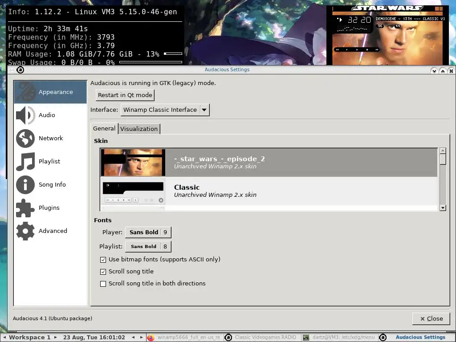Switch to winamp5666_full_en-us_re taskbar window
This screenshot has width=456, height=342.
[185, 338]
